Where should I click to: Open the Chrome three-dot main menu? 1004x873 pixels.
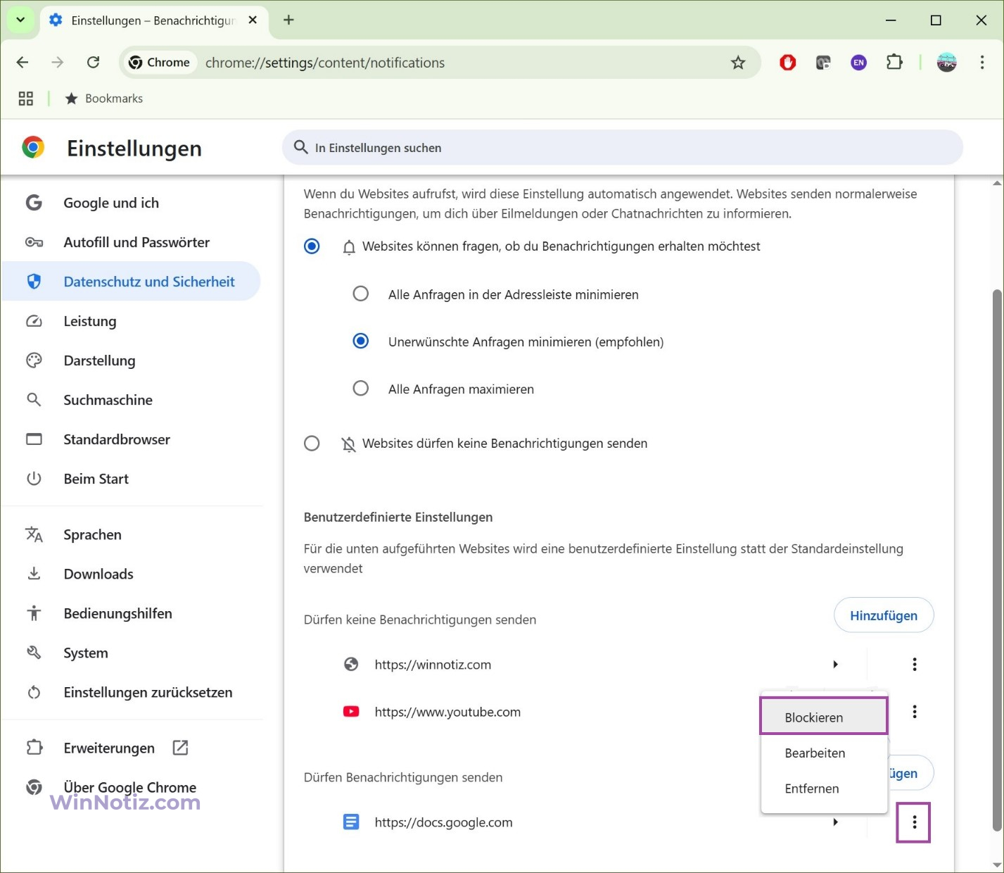(x=982, y=63)
